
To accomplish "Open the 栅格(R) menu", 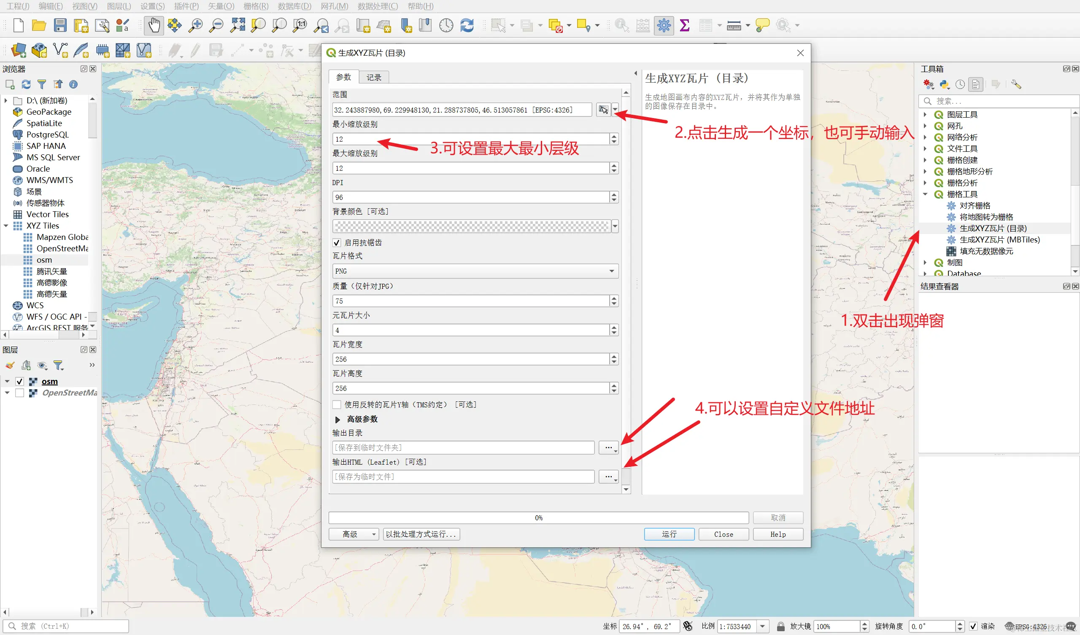I will tap(255, 6).
